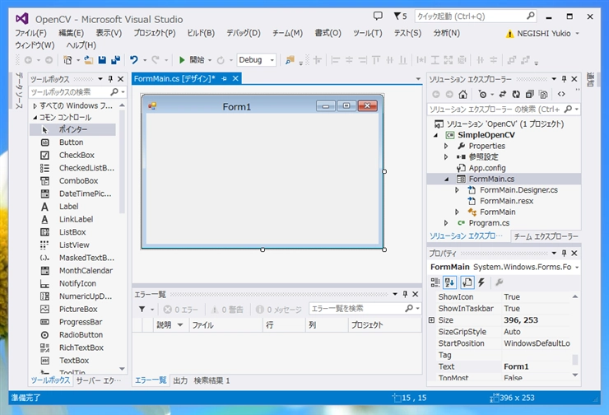Toggle Properties page view button
This screenshot has width=609, height=415.
pyautogui.click(x=467, y=282)
